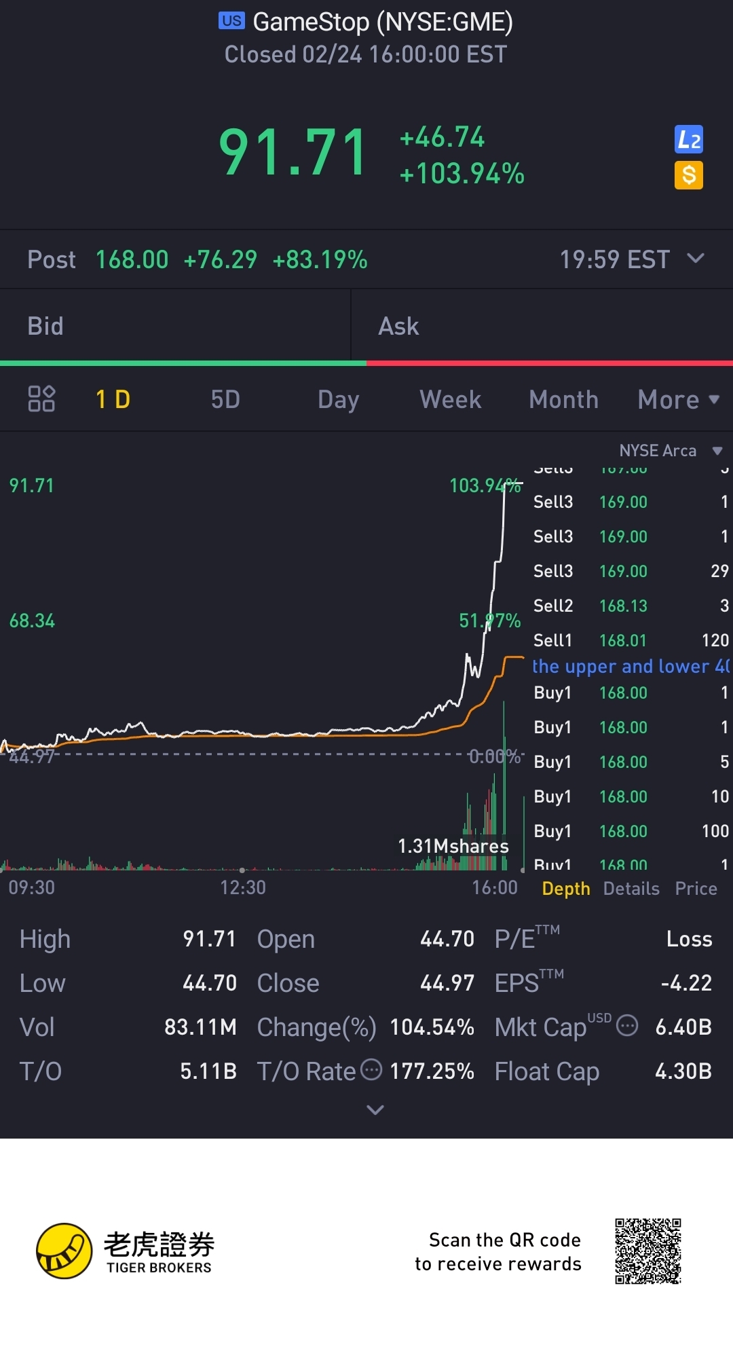The height and width of the screenshot is (1364, 733).
Task: Tap the Low 44.70 value
Action: click(x=210, y=983)
